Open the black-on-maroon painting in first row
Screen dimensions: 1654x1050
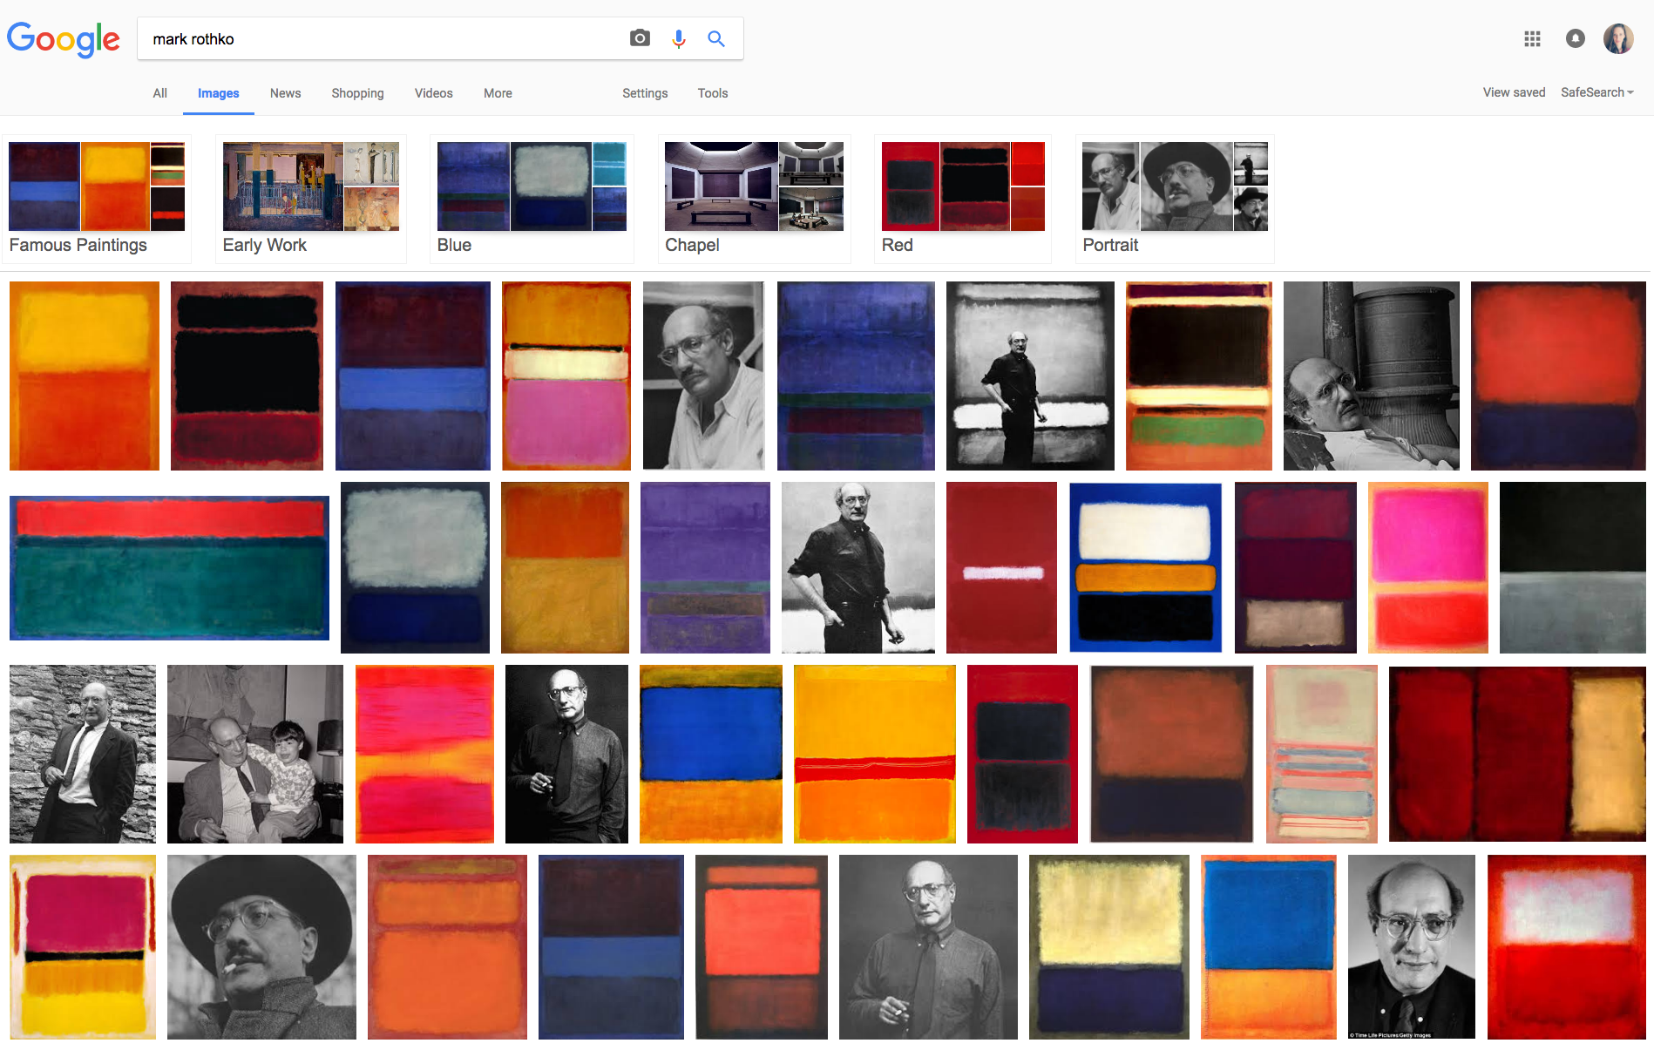point(247,376)
